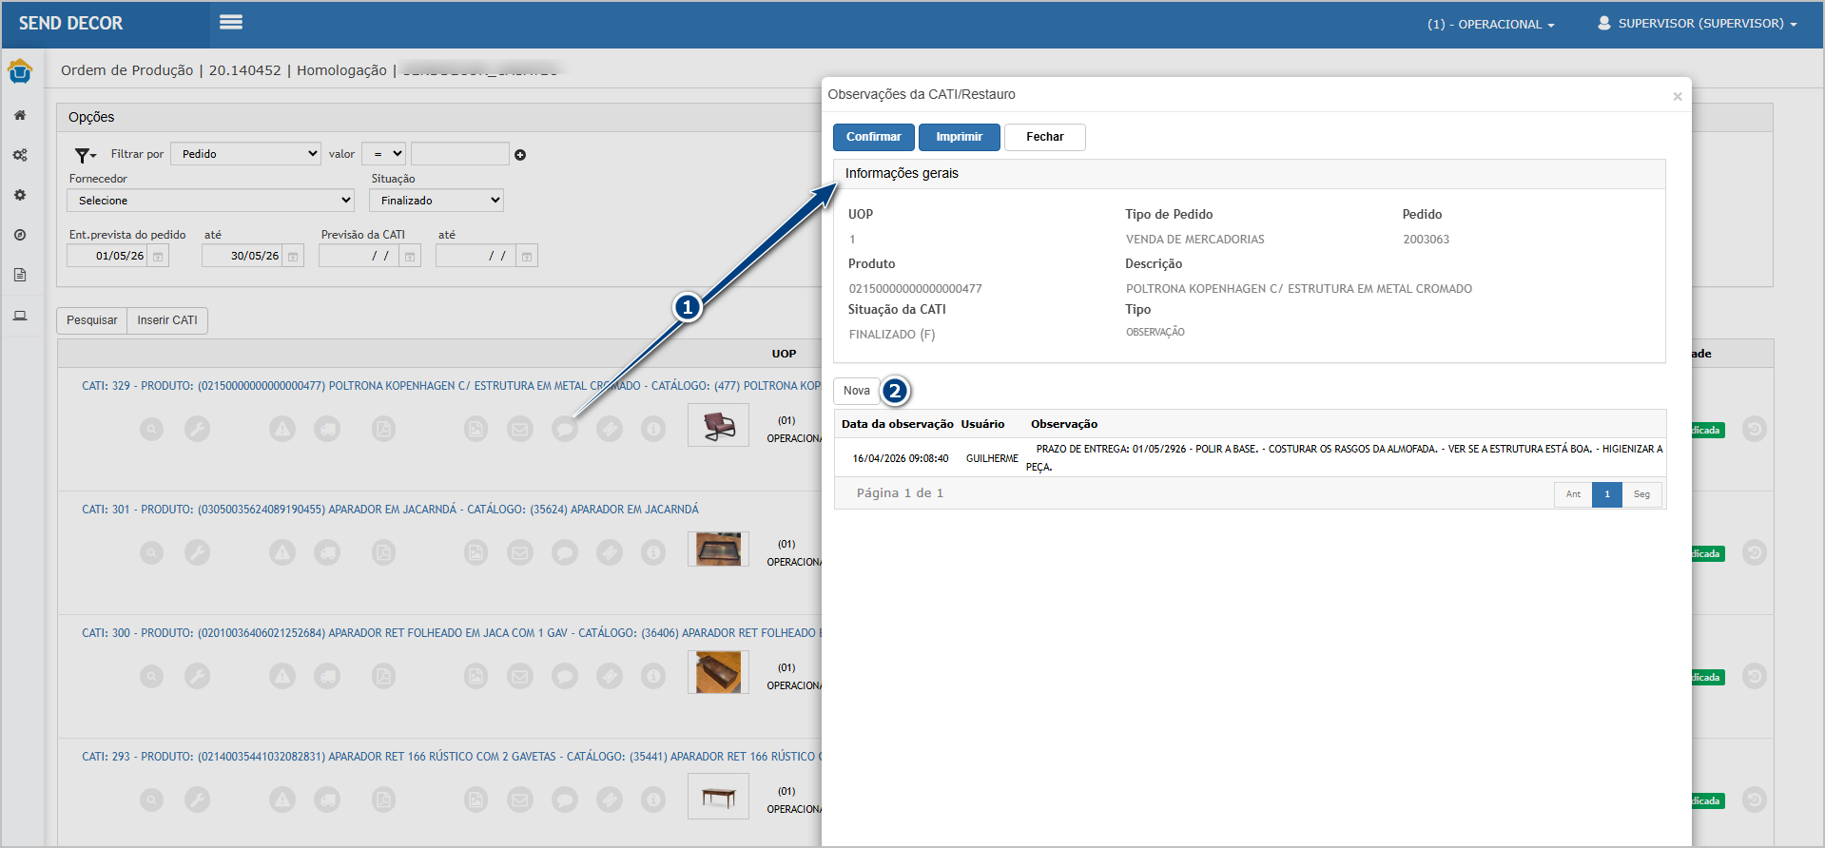Click the GUILHERME observation row
The width and height of the screenshot is (1825, 848).
(x=1251, y=458)
